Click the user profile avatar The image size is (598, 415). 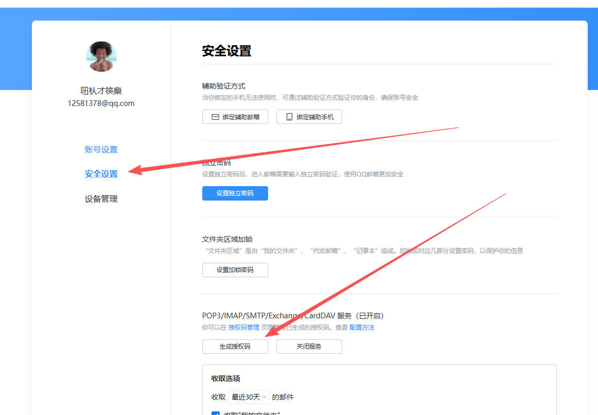[x=101, y=57]
